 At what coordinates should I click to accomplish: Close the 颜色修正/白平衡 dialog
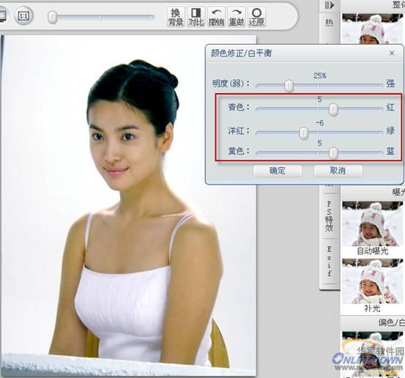[392, 53]
